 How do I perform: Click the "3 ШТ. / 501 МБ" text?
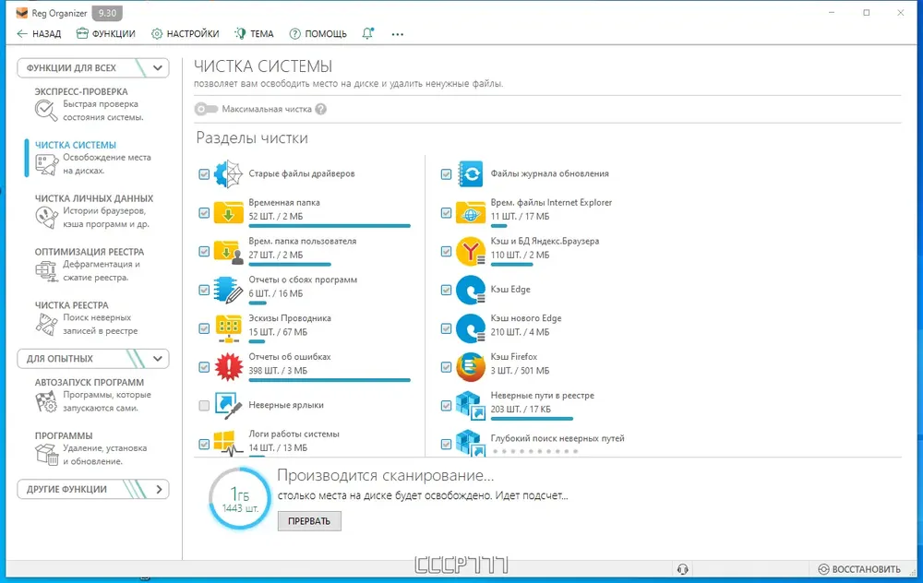click(520, 371)
